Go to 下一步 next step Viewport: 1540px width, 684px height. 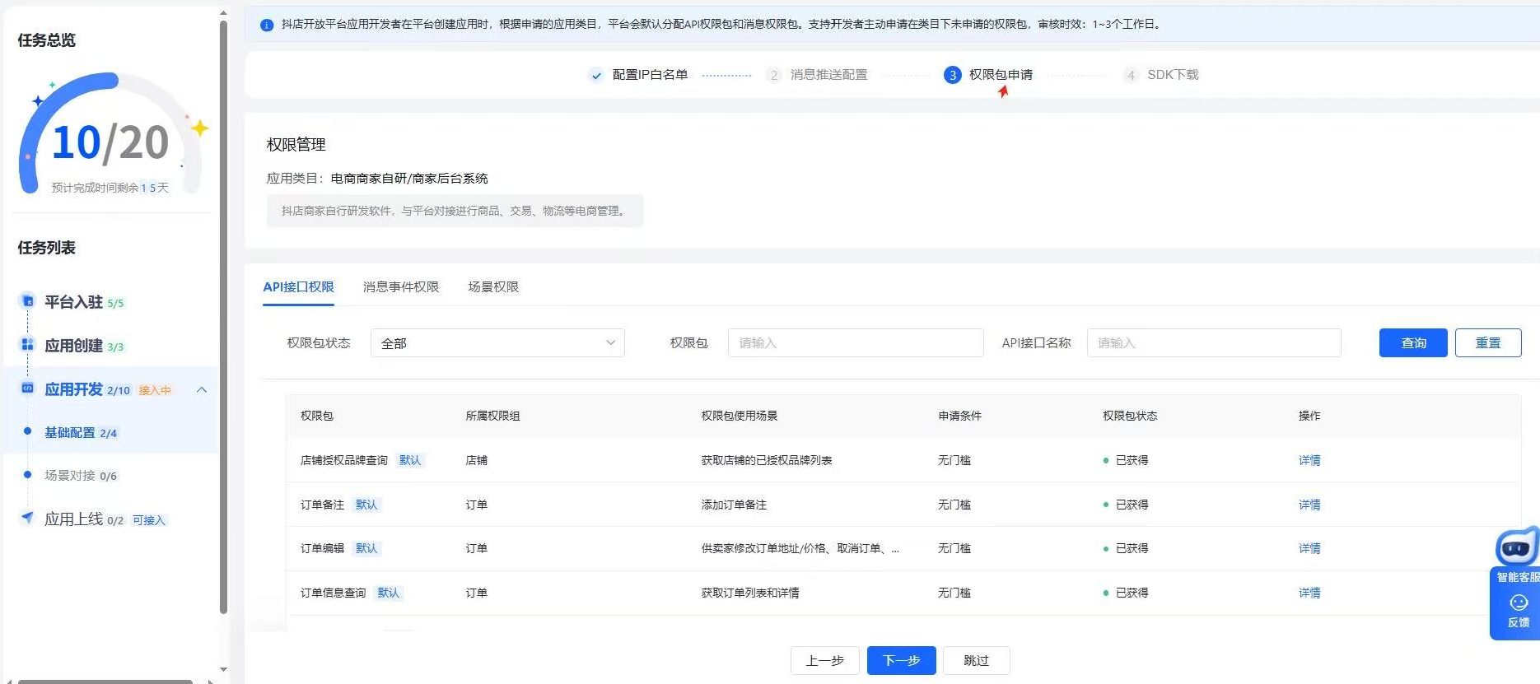pyautogui.click(x=901, y=660)
